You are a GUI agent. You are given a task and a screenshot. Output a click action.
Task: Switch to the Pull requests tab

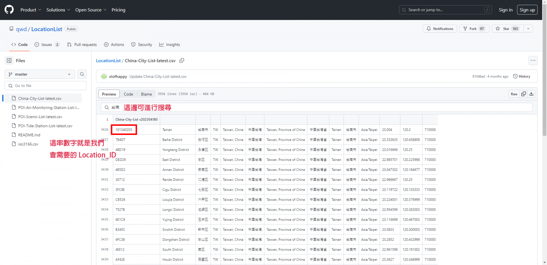pos(82,45)
